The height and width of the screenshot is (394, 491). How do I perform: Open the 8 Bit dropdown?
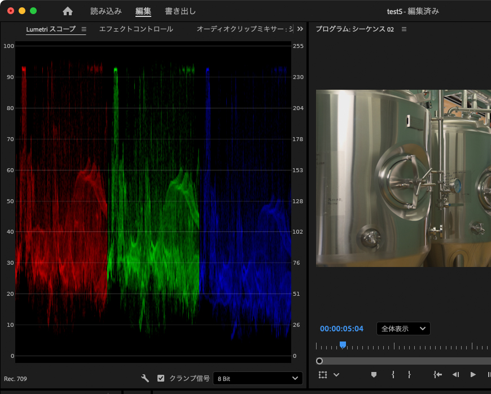pos(257,378)
